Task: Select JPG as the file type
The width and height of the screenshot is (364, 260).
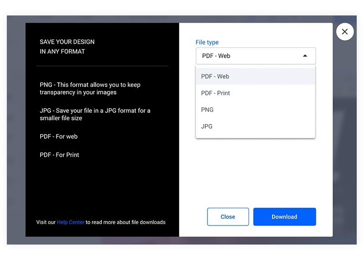Action: [255, 126]
